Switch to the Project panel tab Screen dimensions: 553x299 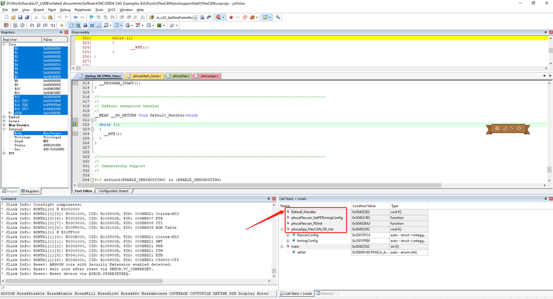coord(9,191)
